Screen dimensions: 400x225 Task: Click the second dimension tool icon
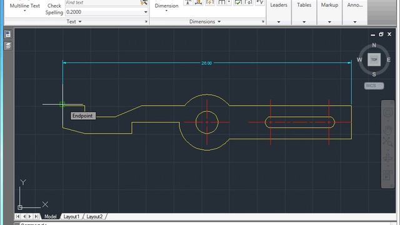(199, 2)
